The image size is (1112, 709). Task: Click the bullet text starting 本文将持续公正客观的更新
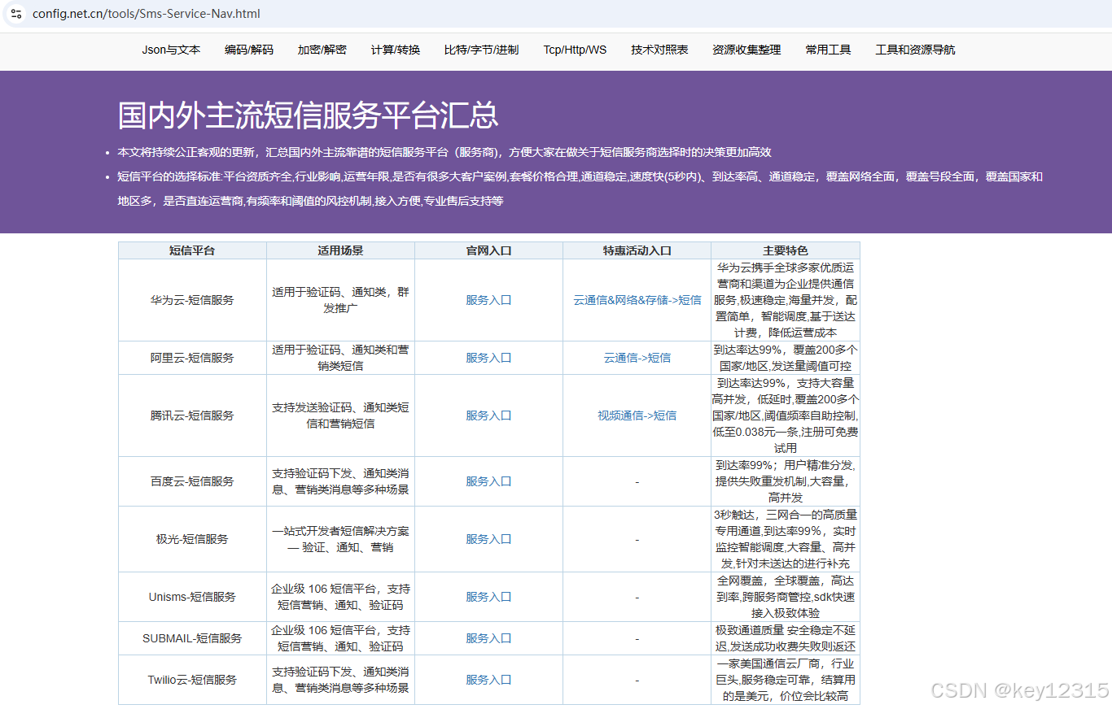tap(444, 152)
